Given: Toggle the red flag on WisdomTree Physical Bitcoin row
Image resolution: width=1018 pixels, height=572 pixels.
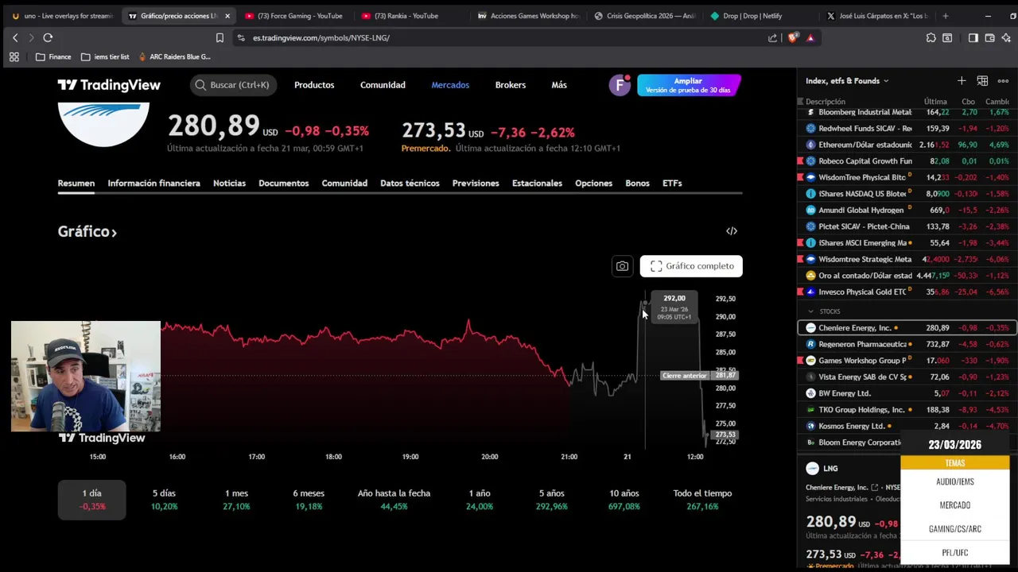Looking at the screenshot, I should point(801,177).
